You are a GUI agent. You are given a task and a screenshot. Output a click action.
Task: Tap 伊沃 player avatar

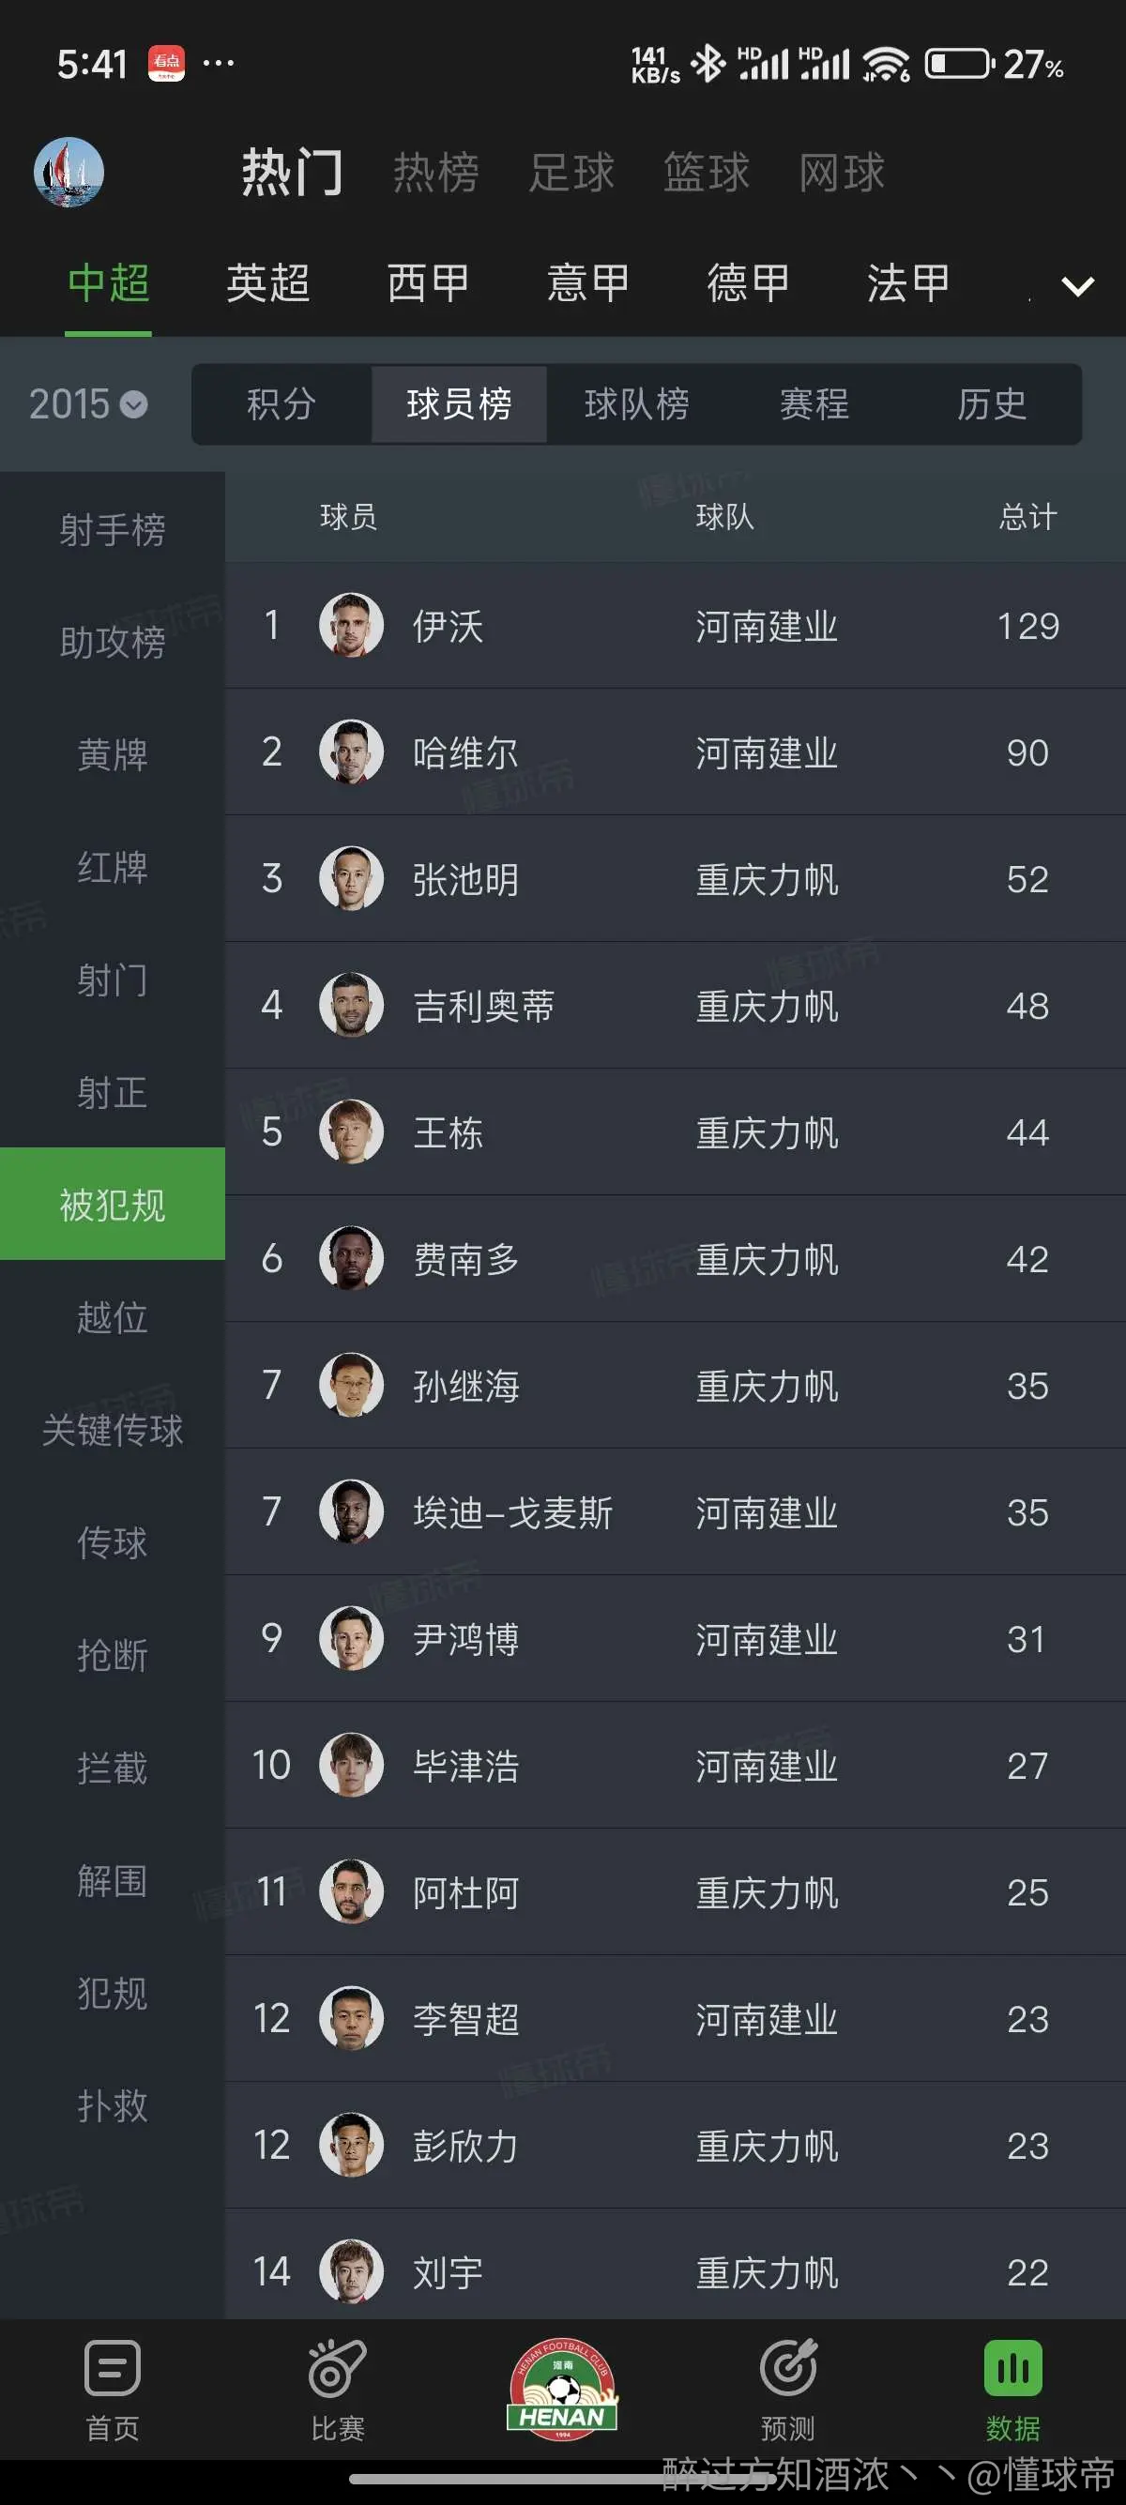(351, 625)
